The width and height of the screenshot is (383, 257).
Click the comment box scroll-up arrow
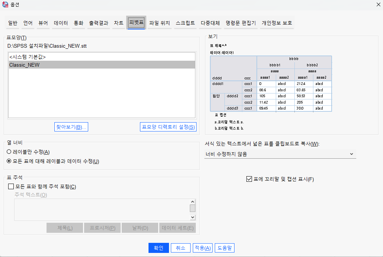(x=192, y=202)
